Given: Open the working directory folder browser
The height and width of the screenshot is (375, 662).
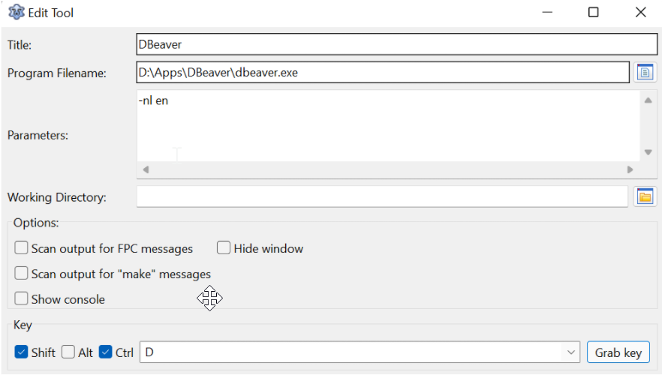Looking at the screenshot, I should [645, 196].
